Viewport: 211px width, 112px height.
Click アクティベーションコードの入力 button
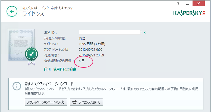(46, 102)
